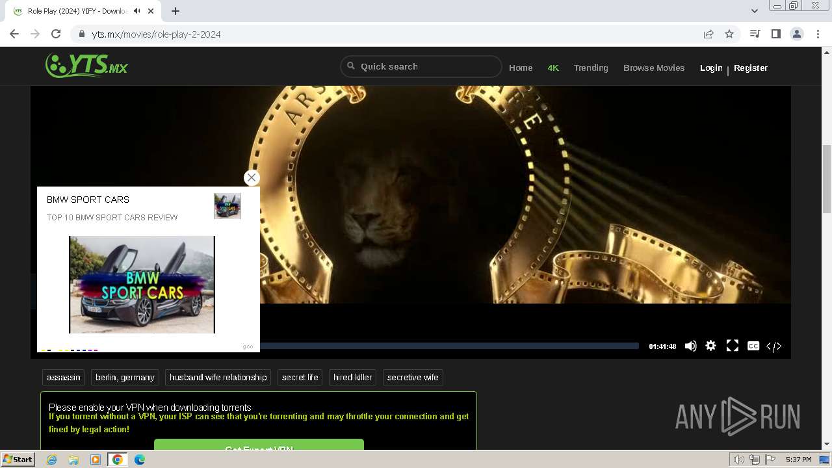
Task: Go forward to the next page
Action: [35, 34]
